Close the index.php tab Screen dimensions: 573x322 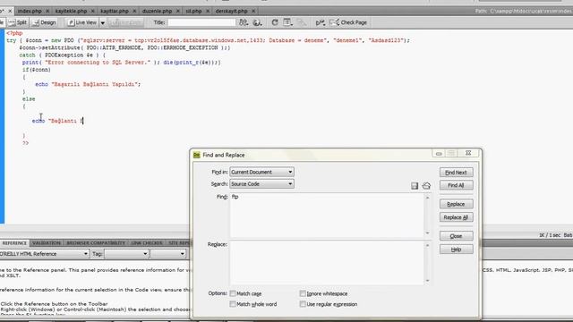point(47,11)
